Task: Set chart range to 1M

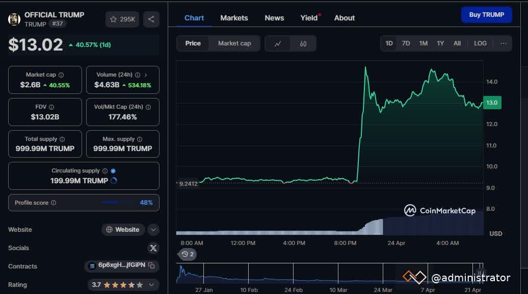Action: pyautogui.click(x=424, y=43)
